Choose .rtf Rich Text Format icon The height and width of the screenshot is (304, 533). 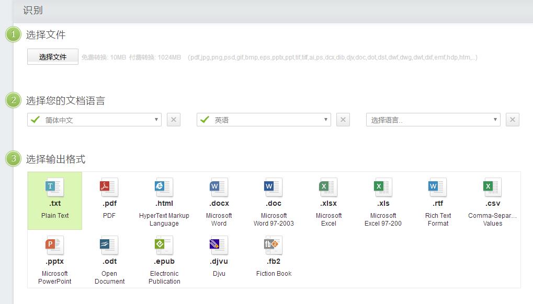[438, 201]
